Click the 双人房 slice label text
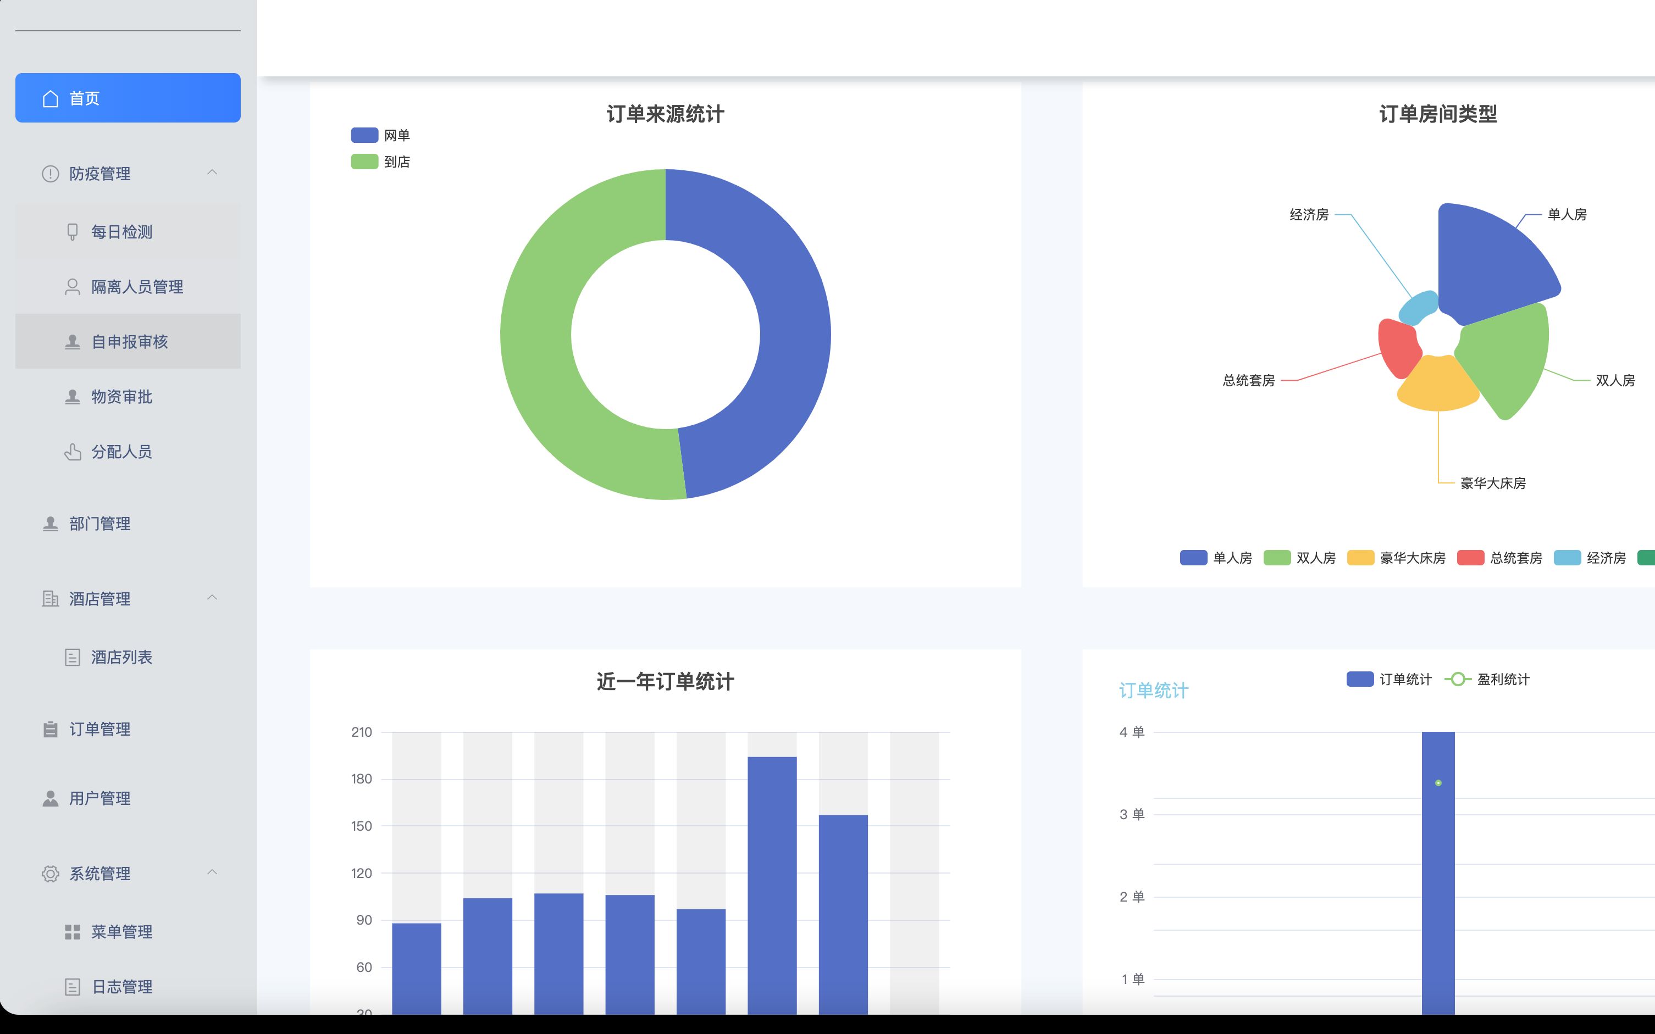The height and width of the screenshot is (1034, 1655). pyautogui.click(x=1615, y=380)
